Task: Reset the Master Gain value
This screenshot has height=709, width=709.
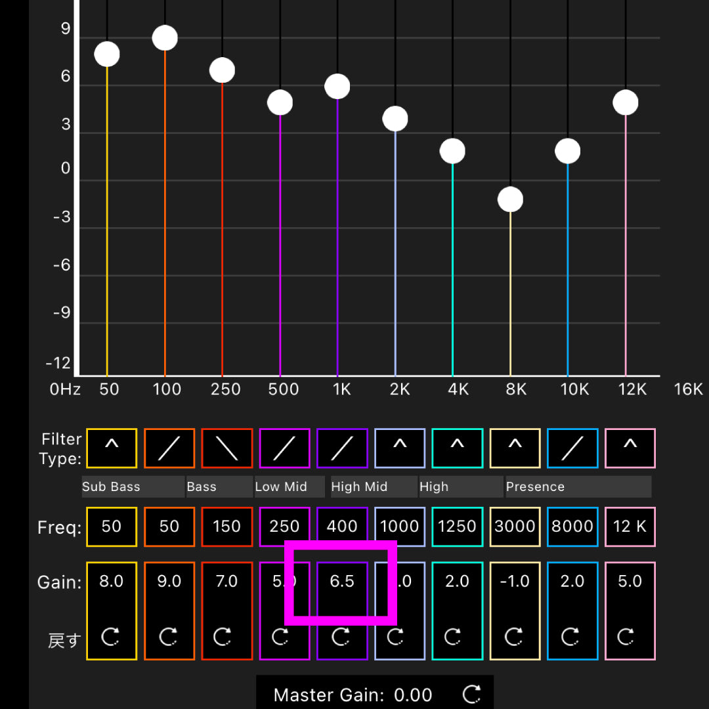Action: (471, 695)
